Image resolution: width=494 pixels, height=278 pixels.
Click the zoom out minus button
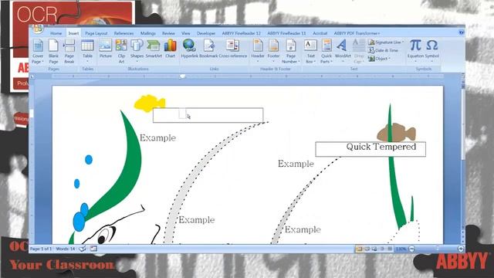[411, 249]
